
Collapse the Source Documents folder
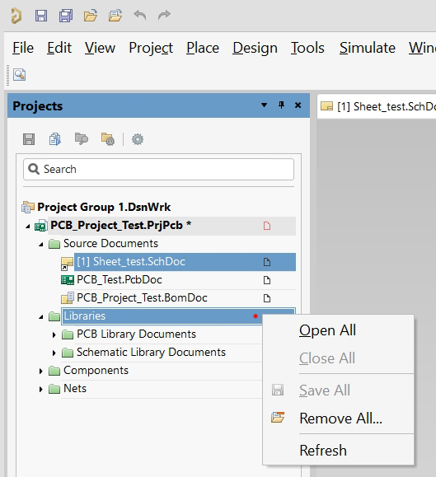(x=41, y=245)
